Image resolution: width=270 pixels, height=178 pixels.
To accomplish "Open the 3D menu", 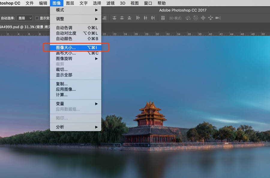I will [123, 3].
